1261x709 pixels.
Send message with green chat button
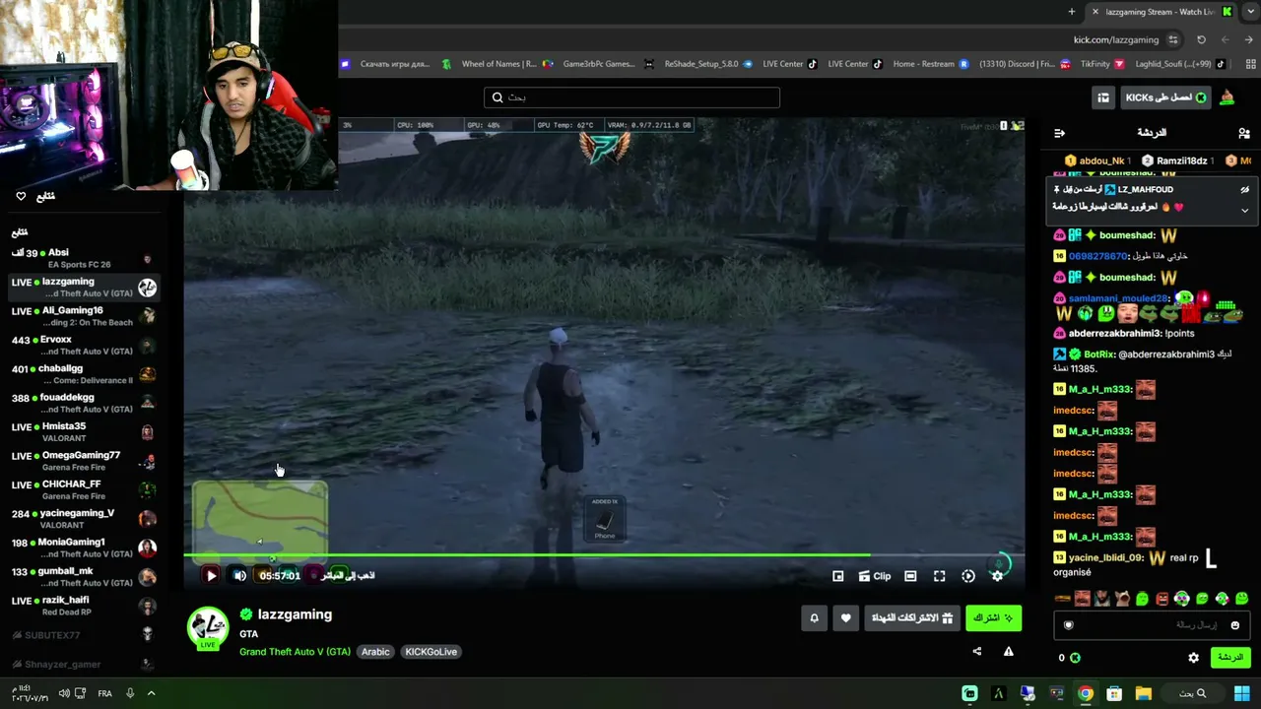(1230, 657)
